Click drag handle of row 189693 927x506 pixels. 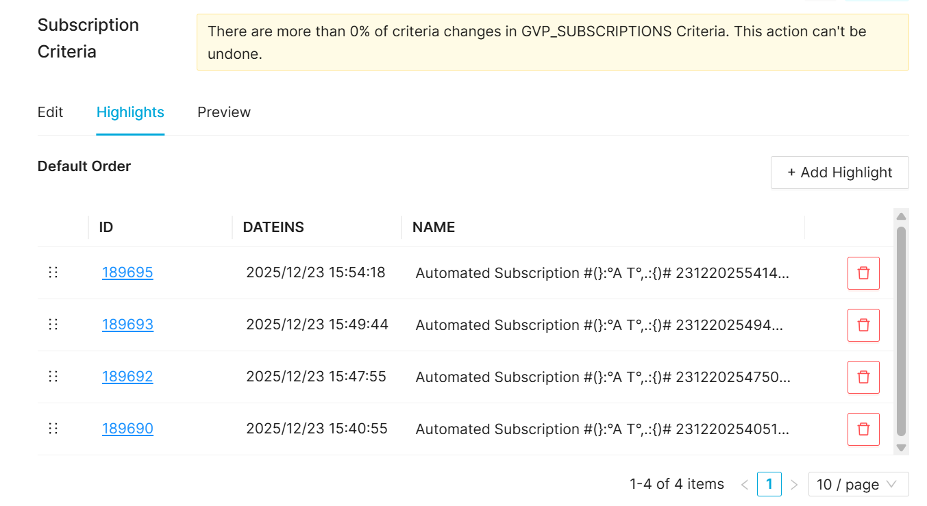coord(53,325)
